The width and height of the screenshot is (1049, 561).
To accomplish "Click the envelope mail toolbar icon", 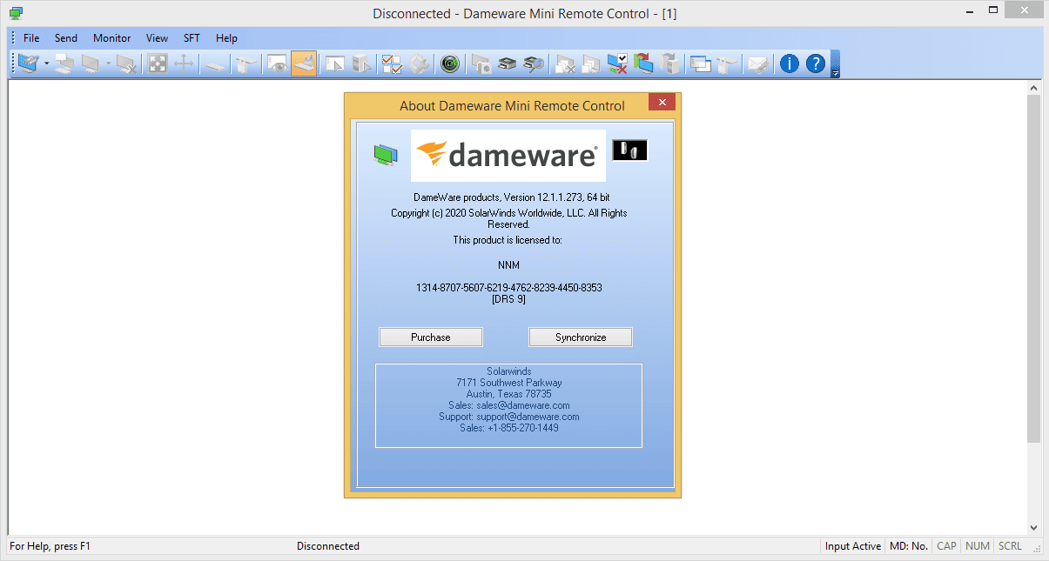I will (758, 63).
